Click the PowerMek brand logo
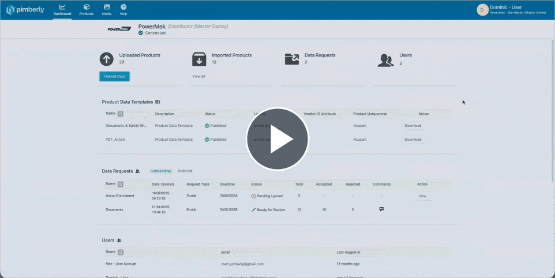Image resolution: width=555 pixels, height=278 pixels. pyautogui.click(x=119, y=29)
